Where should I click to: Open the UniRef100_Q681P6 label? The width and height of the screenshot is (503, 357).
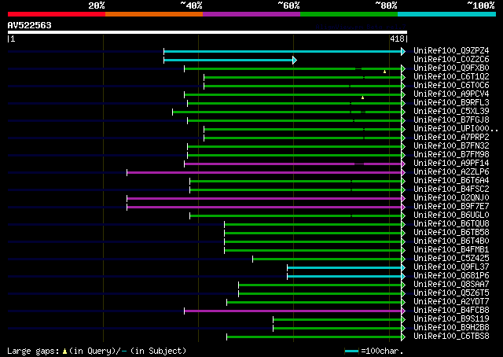click(x=451, y=276)
